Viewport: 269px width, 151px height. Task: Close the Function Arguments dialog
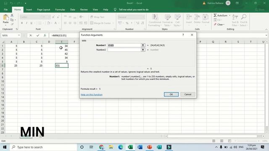click(x=192, y=35)
